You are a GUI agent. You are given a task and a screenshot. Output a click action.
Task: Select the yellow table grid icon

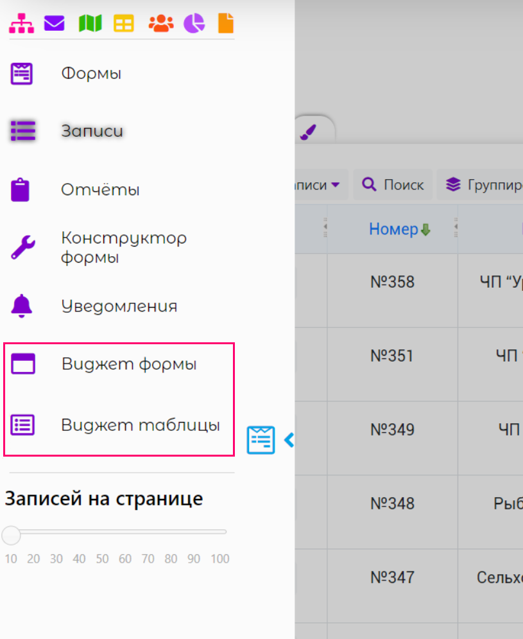124,24
